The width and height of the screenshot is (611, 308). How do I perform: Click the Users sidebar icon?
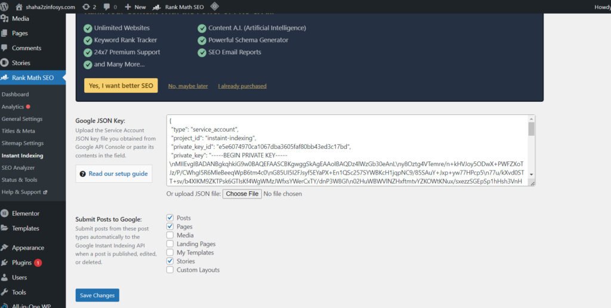(x=4, y=277)
